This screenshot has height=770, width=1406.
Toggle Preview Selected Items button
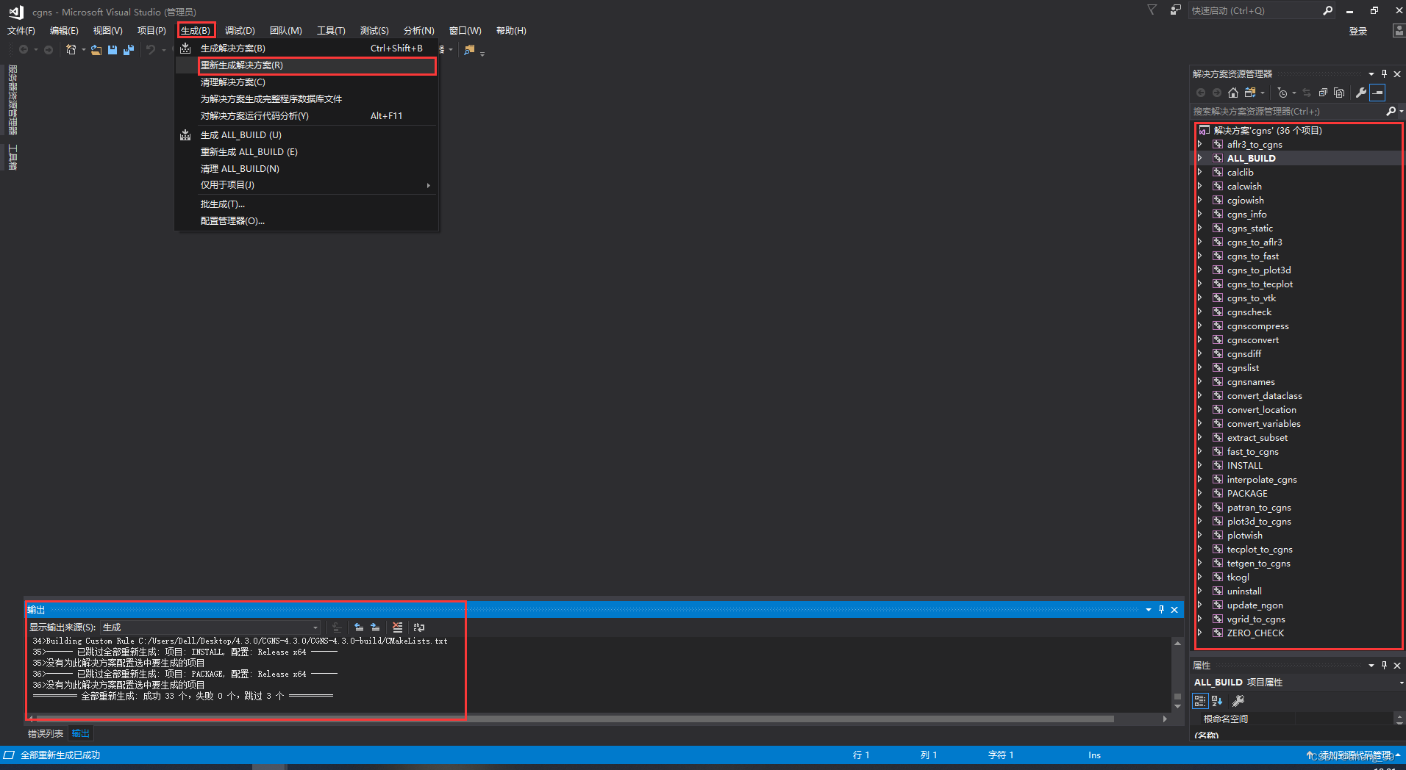1377,93
